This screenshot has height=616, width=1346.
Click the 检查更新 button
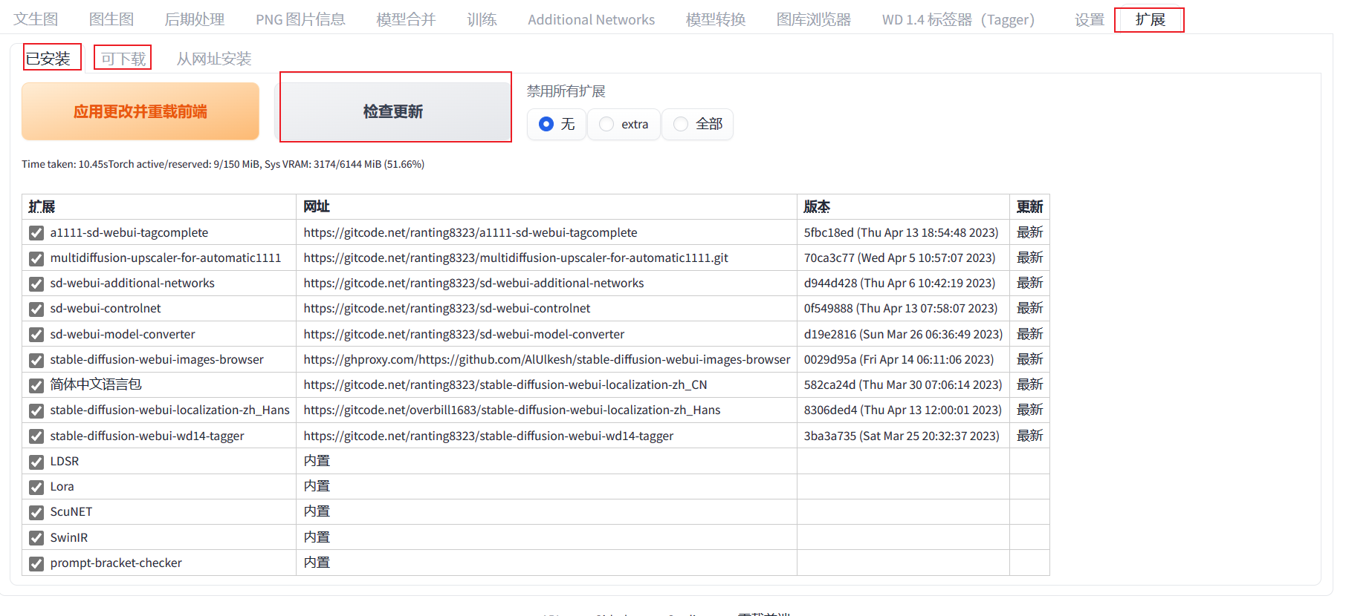(393, 111)
